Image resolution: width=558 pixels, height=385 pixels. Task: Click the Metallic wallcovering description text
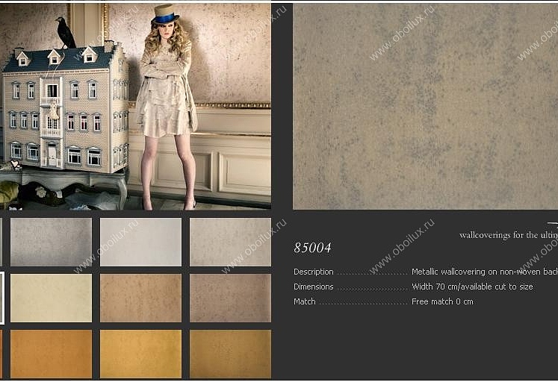(x=485, y=272)
